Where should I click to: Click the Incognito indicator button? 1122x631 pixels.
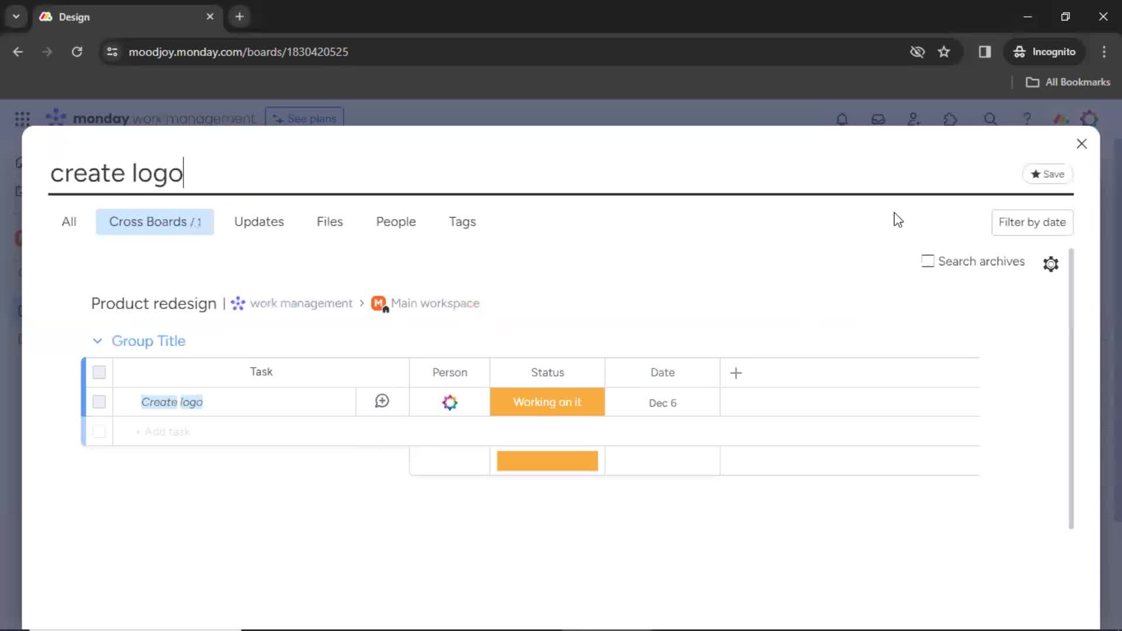coord(1045,52)
